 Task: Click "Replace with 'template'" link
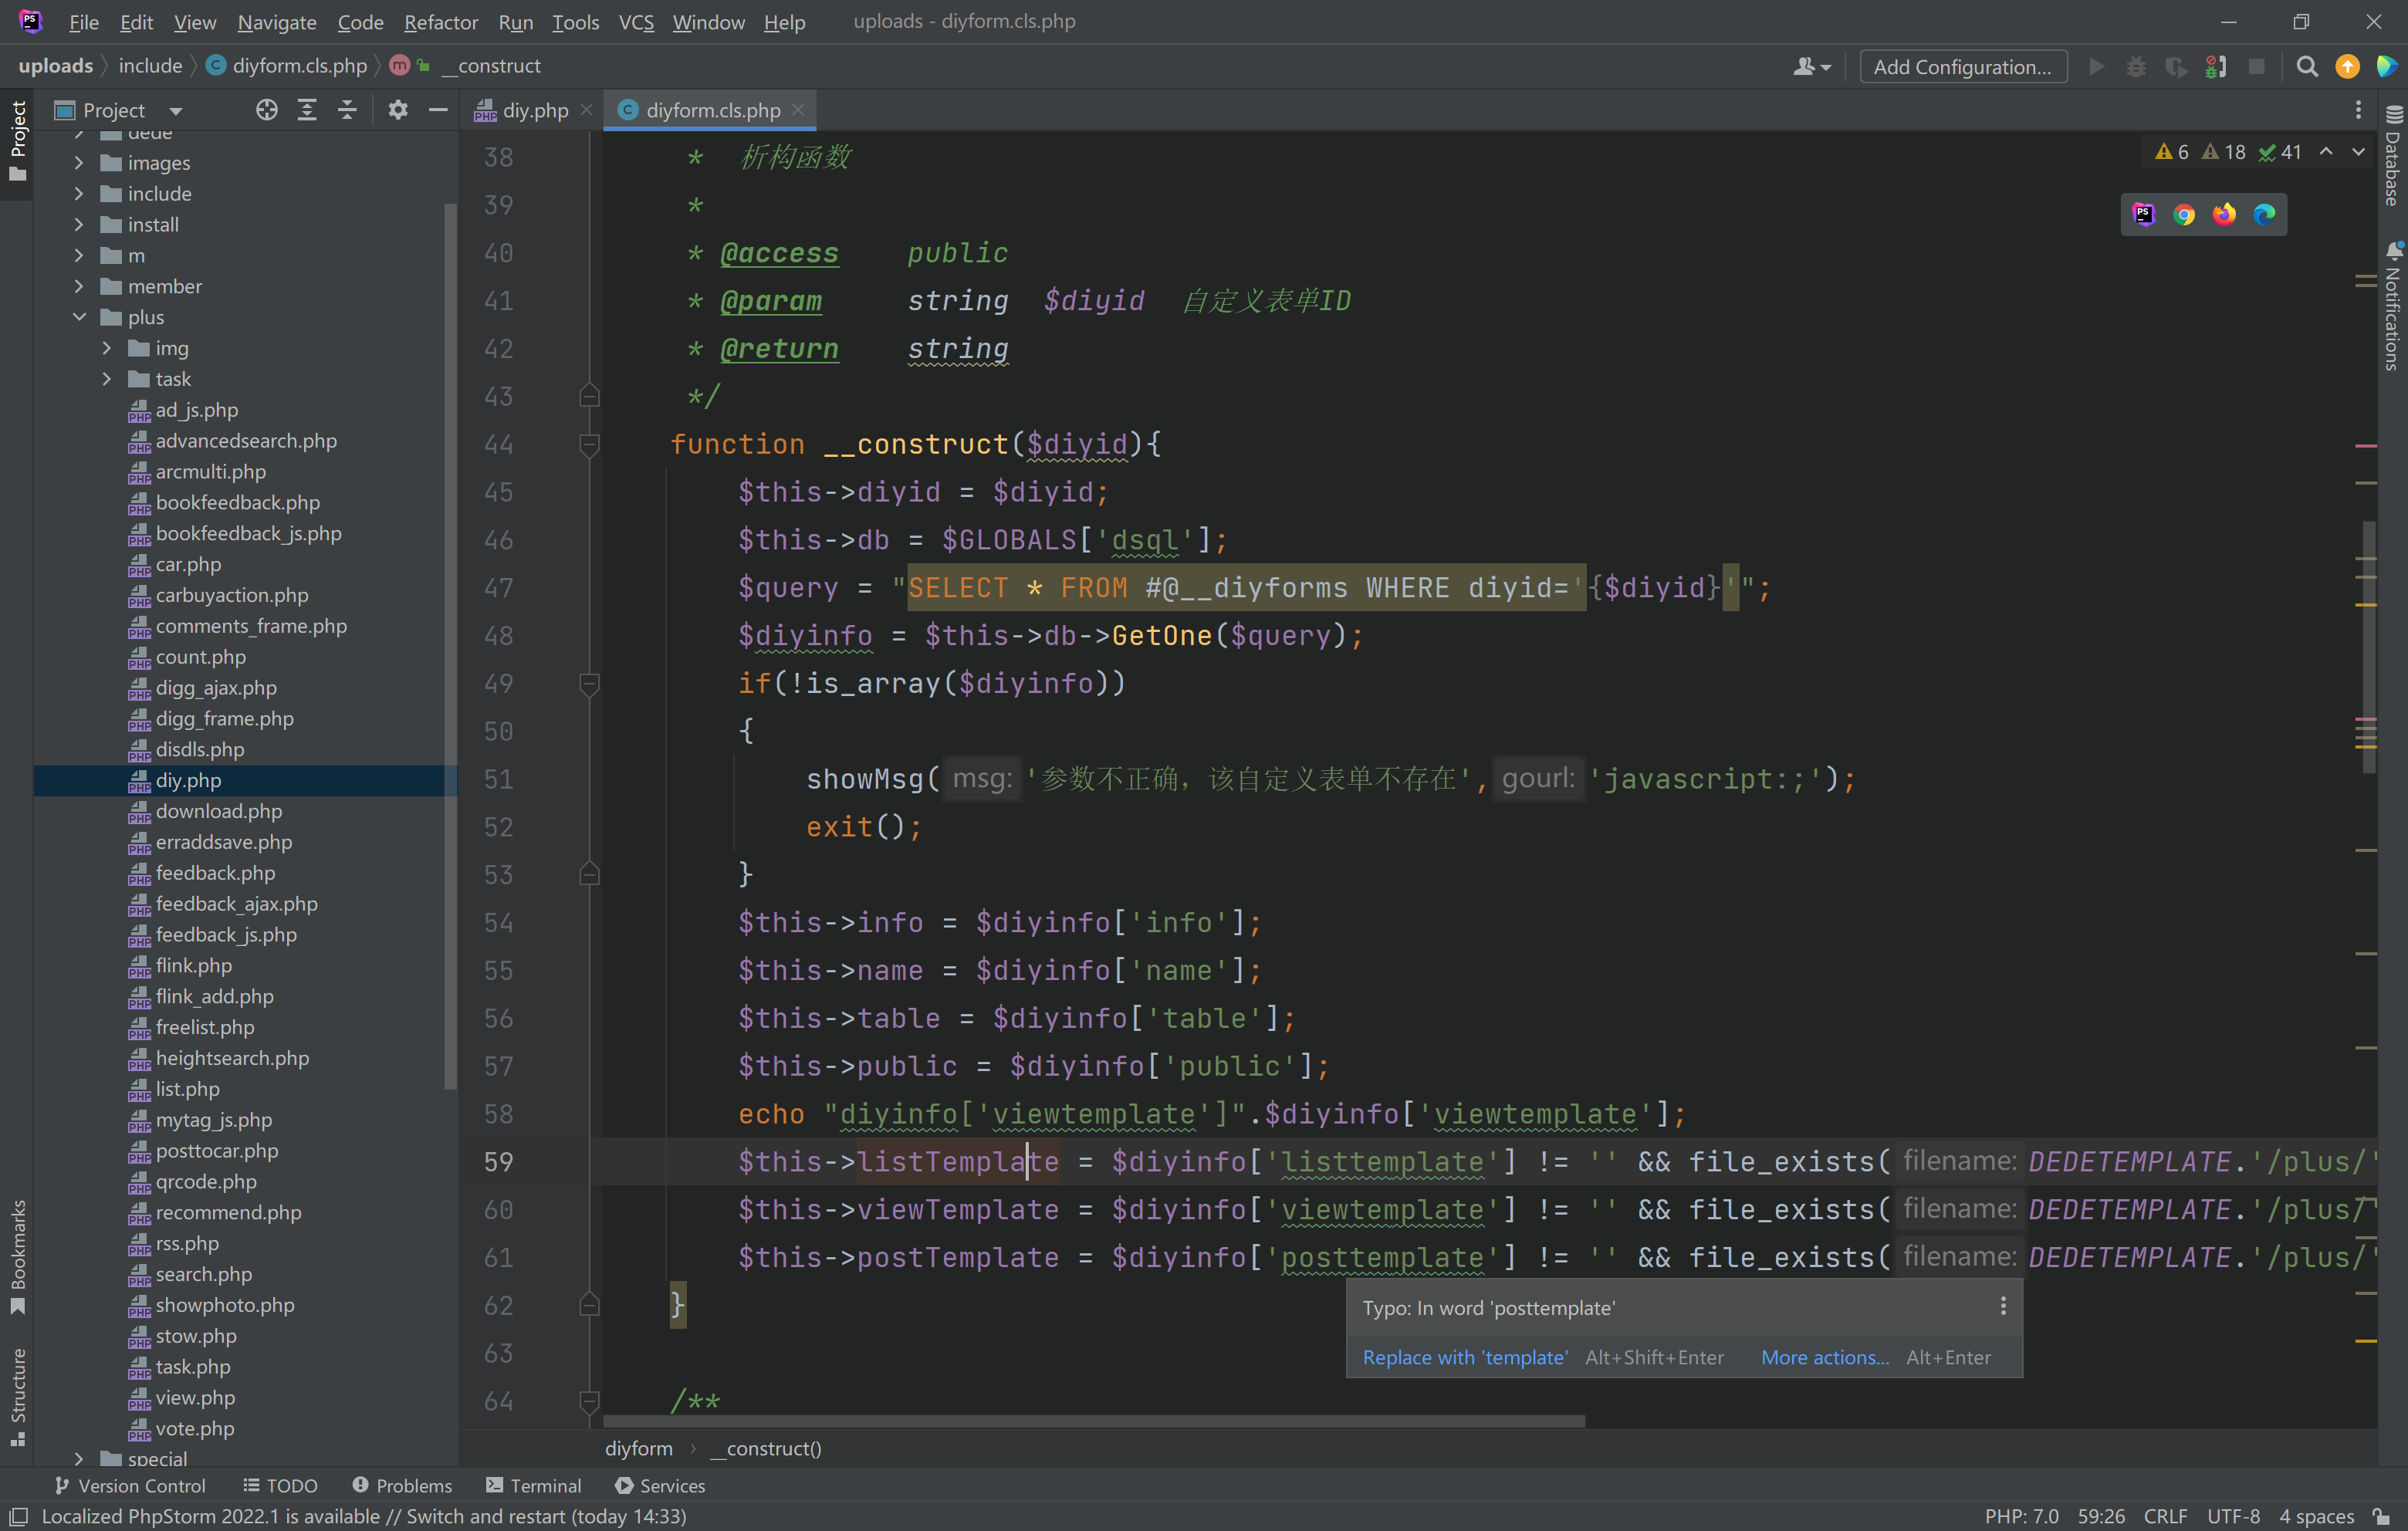pyautogui.click(x=1465, y=1357)
